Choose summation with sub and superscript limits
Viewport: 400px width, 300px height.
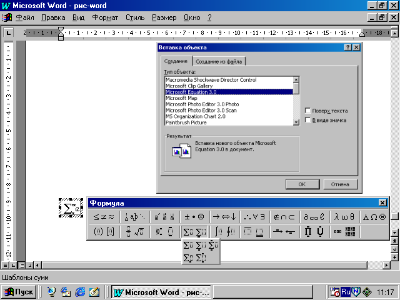coord(201,257)
